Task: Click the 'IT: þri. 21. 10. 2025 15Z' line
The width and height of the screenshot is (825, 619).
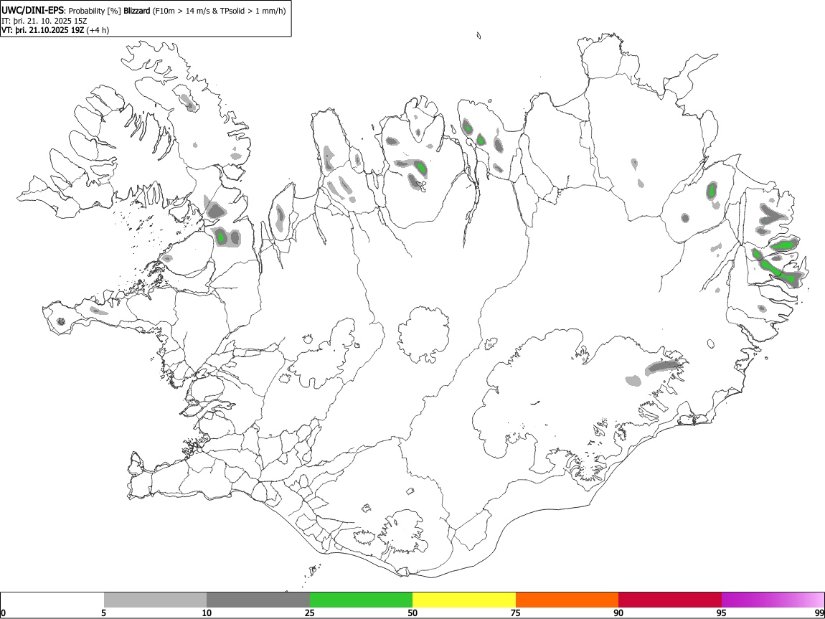Action: (x=44, y=21)
